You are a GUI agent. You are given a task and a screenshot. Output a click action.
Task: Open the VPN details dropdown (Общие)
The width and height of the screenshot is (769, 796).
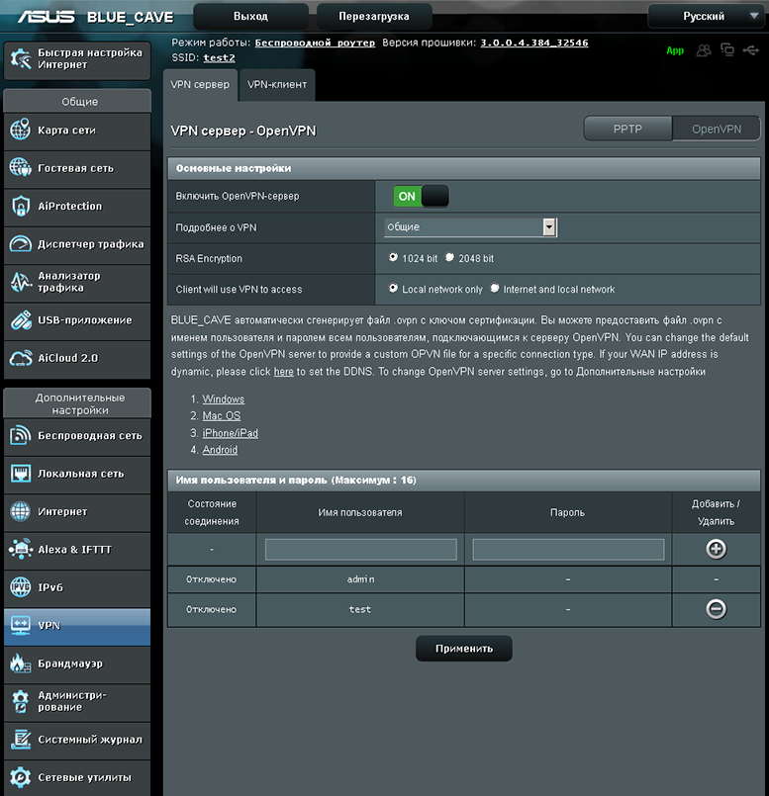tap(470, 226)
